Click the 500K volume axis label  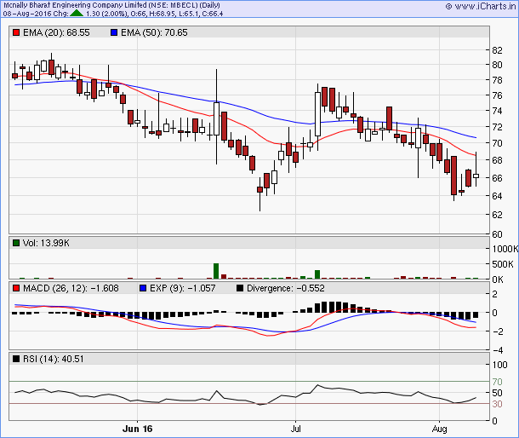point(503,264)
